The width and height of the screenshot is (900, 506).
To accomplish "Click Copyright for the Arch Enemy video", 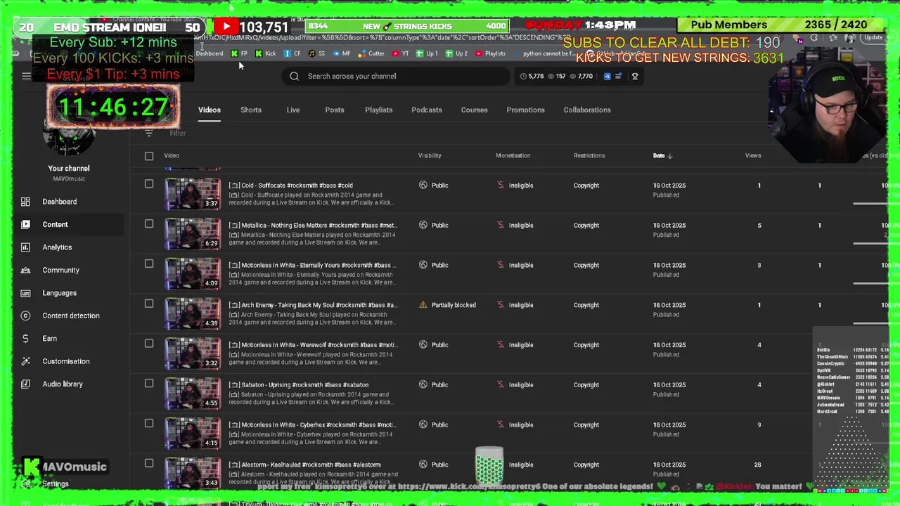I will [x=586, y=305].
